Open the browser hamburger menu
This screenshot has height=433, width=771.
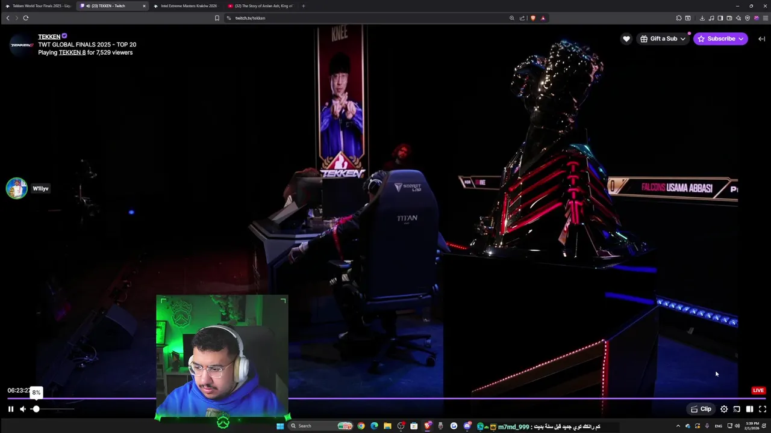[x=765, y=18]
